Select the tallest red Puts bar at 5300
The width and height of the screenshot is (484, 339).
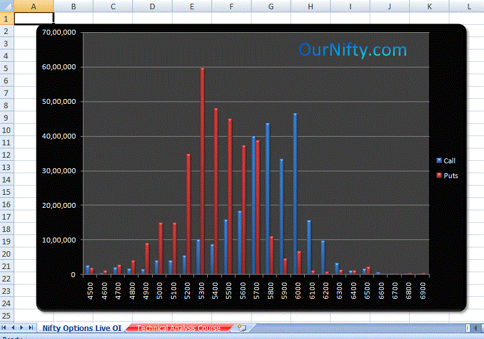click(203, 171)
